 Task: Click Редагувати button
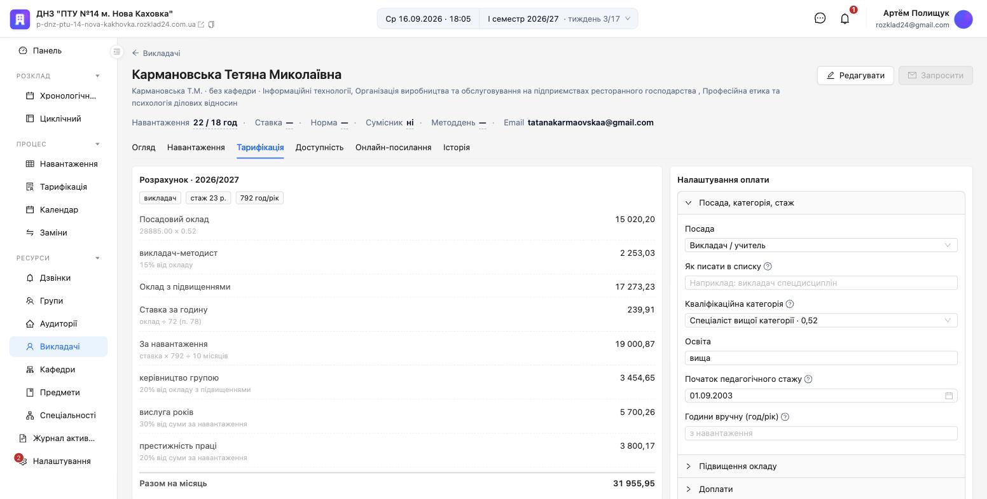pyautogui.click(x=855, y=75)
